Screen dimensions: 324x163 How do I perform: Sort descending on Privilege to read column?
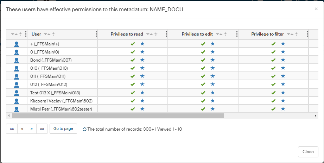coord(147,34)
